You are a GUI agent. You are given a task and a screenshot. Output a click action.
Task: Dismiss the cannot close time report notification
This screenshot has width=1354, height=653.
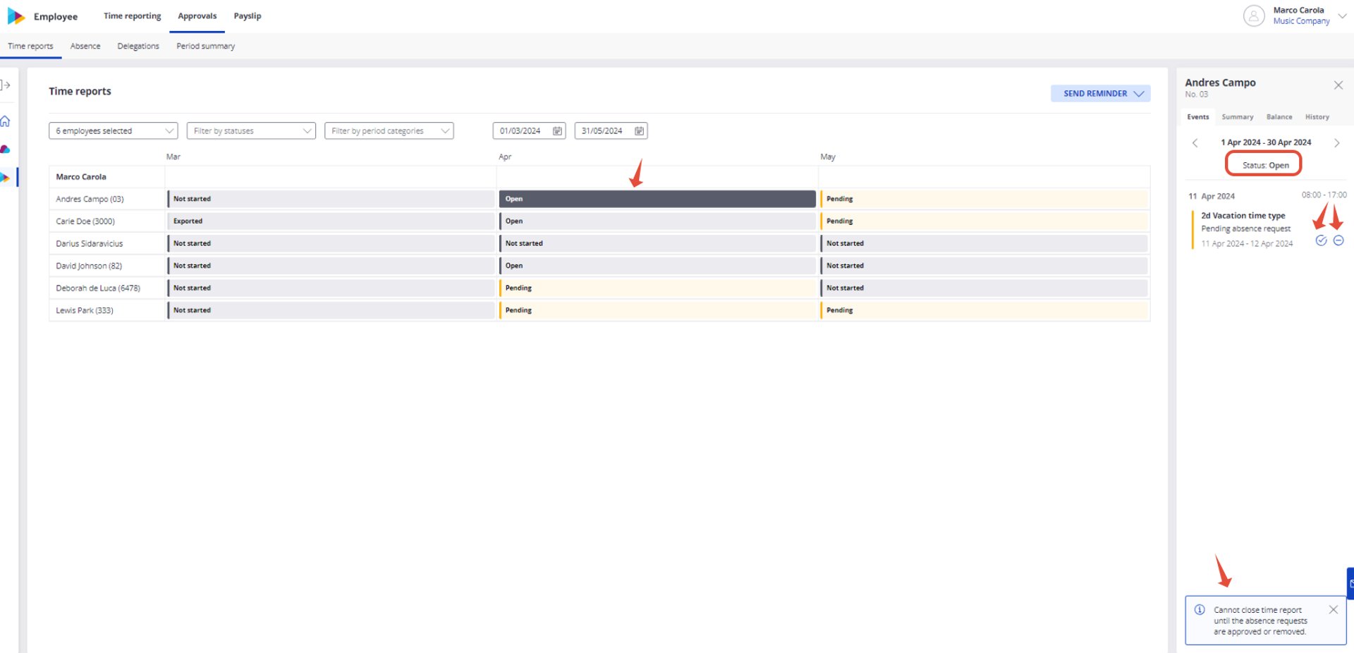pos(1333,610)
